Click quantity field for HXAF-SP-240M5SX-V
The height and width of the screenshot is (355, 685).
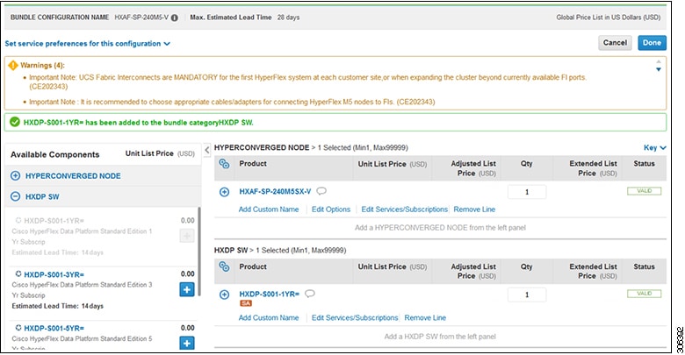[x=527, y=192]
